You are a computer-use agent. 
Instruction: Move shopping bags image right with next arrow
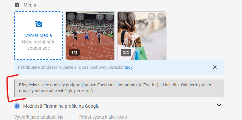132,17
